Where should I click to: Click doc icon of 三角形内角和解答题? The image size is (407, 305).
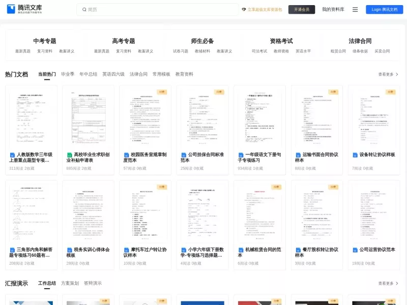pyautogui.click(x=12, y=250)
